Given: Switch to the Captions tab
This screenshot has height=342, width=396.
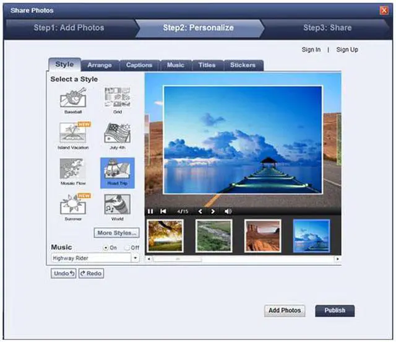Looking at the screenshot, I should [139, 65].
